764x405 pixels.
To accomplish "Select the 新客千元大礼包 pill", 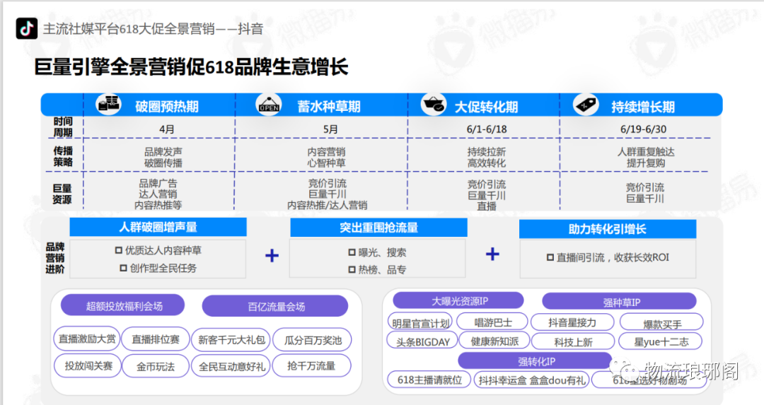I will [231, 340].
